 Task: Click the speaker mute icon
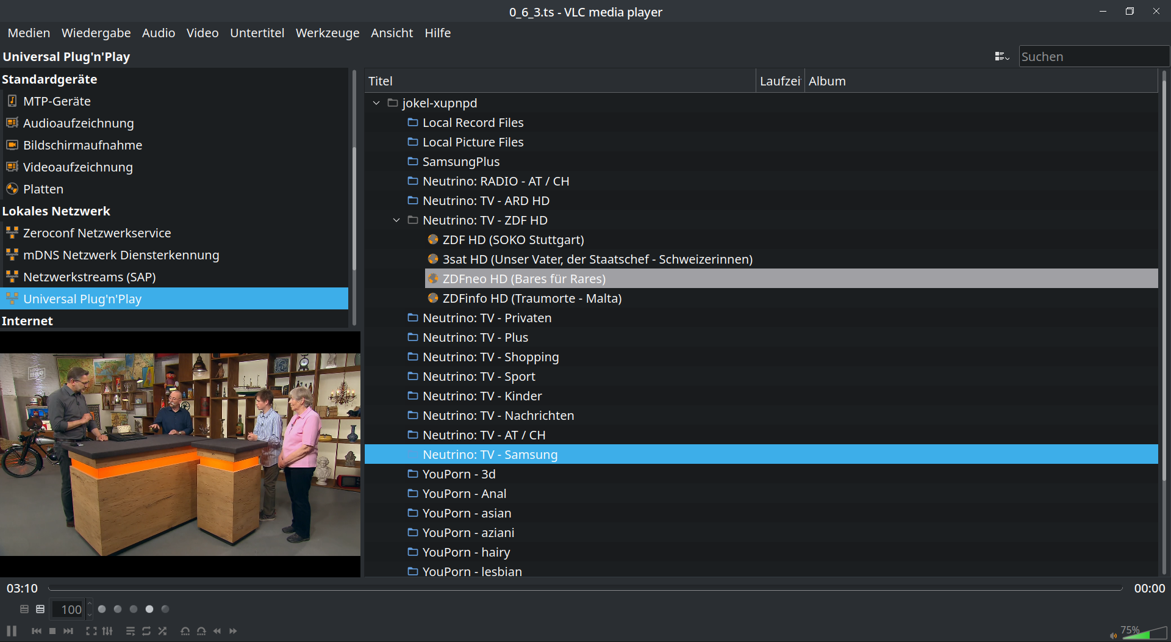click(1114, 635)
